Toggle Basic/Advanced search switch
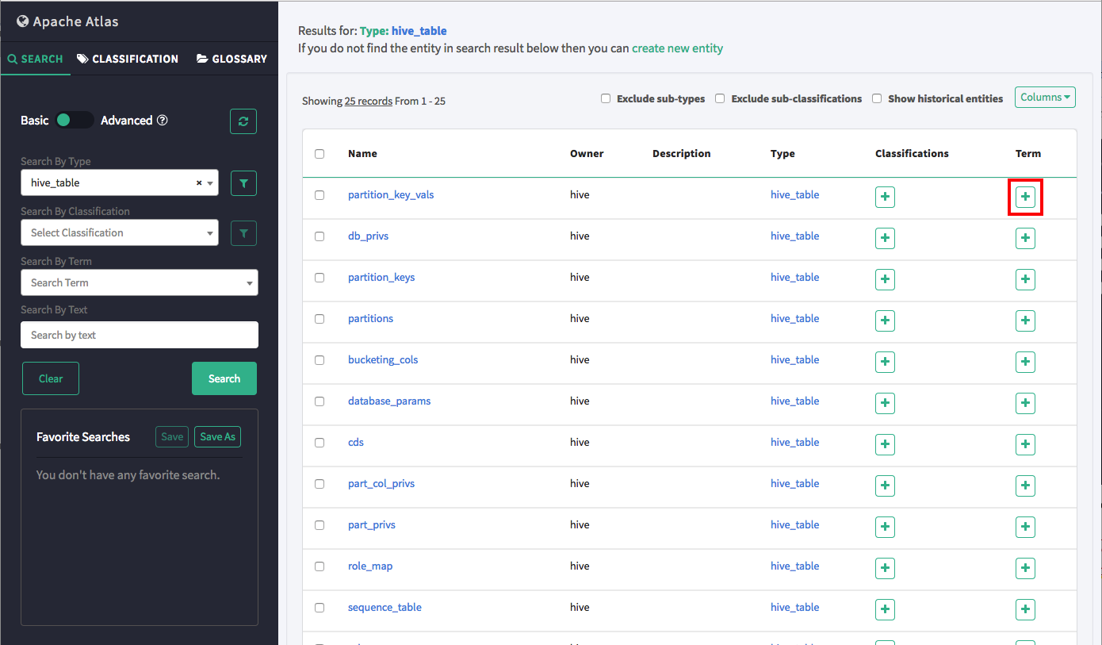Viewport: 1102px width, 645px height. click(x=75, y=121)
